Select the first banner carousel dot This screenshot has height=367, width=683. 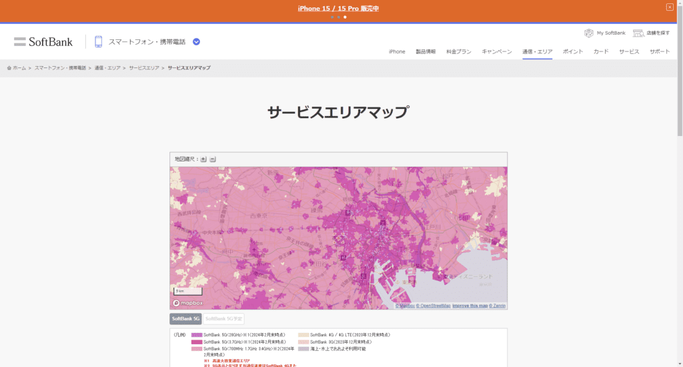pos(332,17)
